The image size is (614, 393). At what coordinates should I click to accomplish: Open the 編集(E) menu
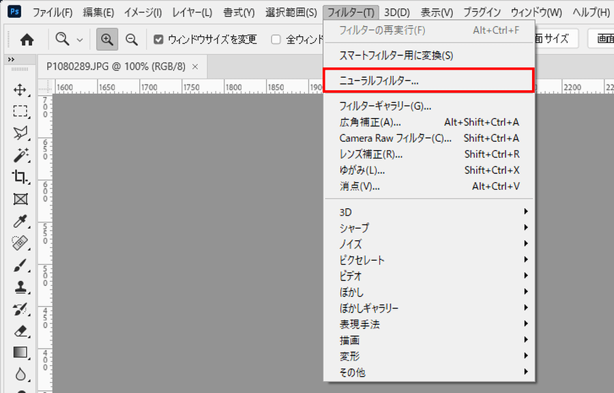pyautogui.click(x=98, y=12)
